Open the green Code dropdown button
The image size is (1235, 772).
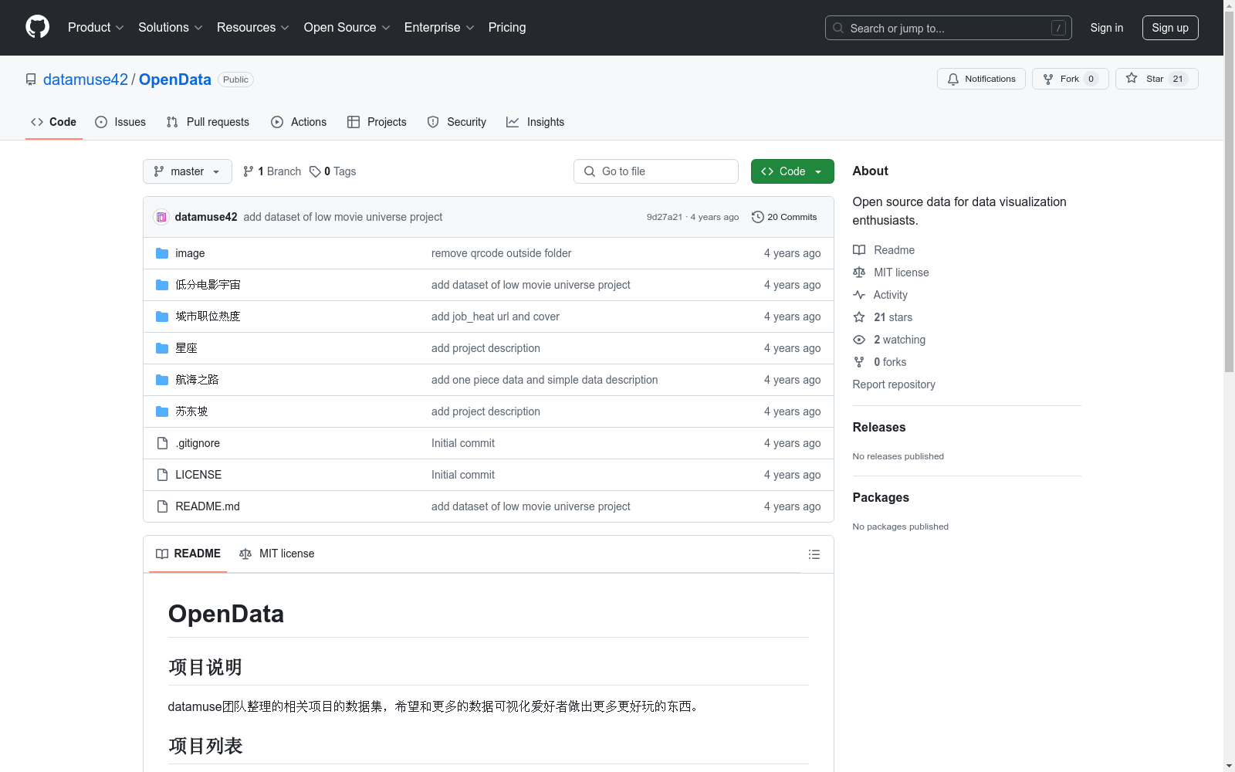pos(793,171)
